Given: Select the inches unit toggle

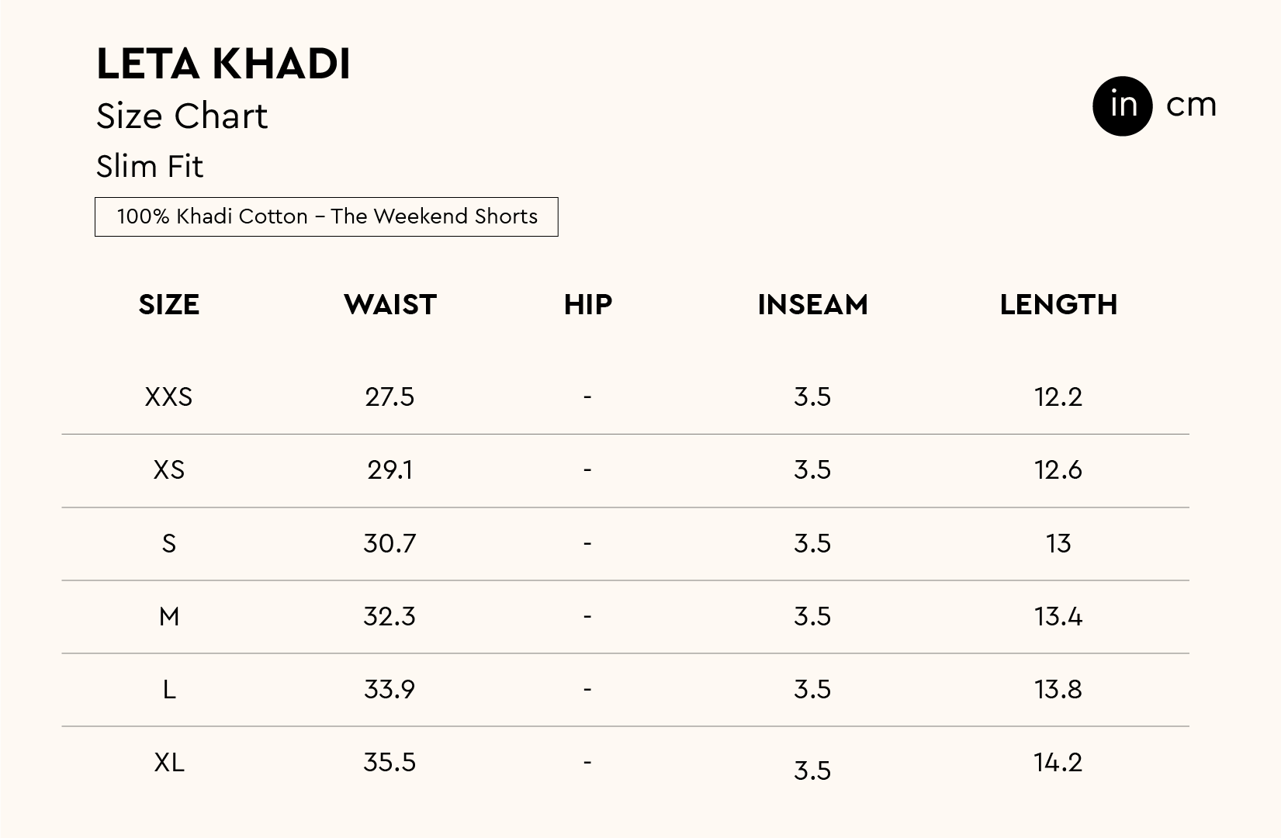Looking at the screenshot, I should [1123, 106].
